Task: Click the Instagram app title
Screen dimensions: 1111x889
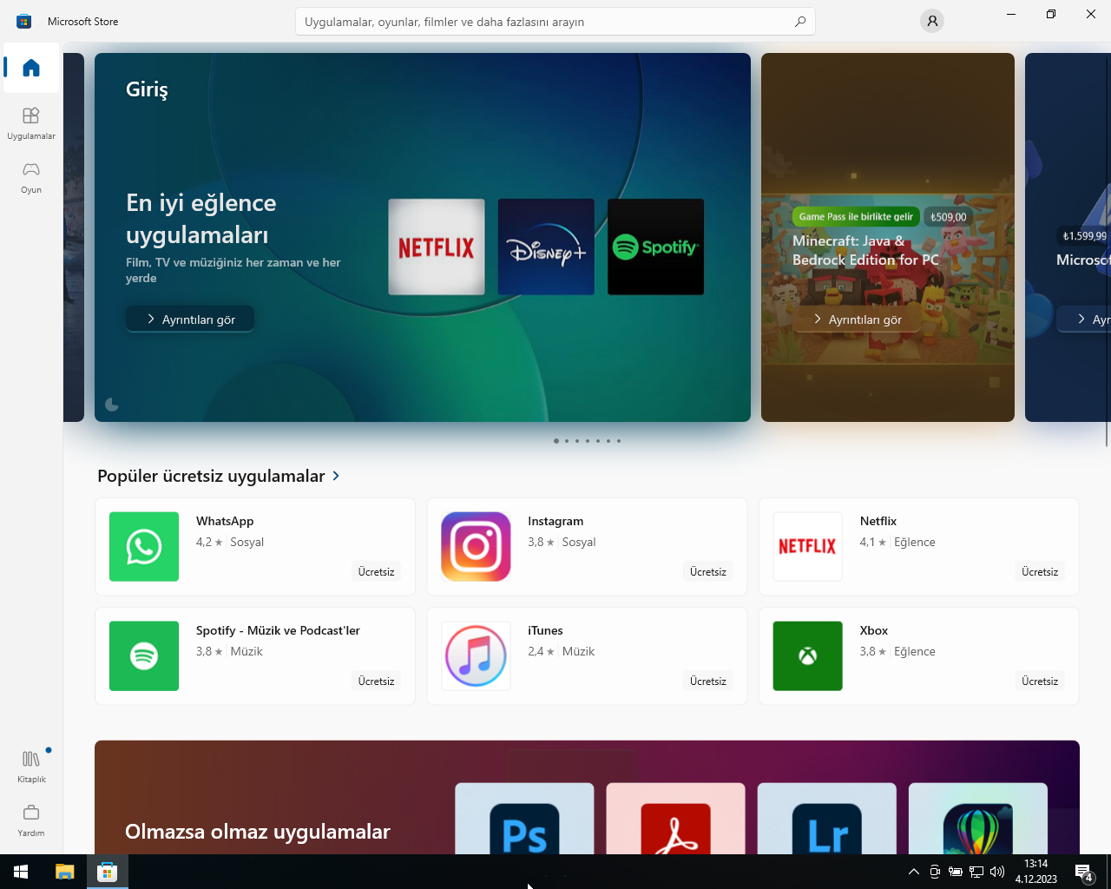Action: pos(555,521)
